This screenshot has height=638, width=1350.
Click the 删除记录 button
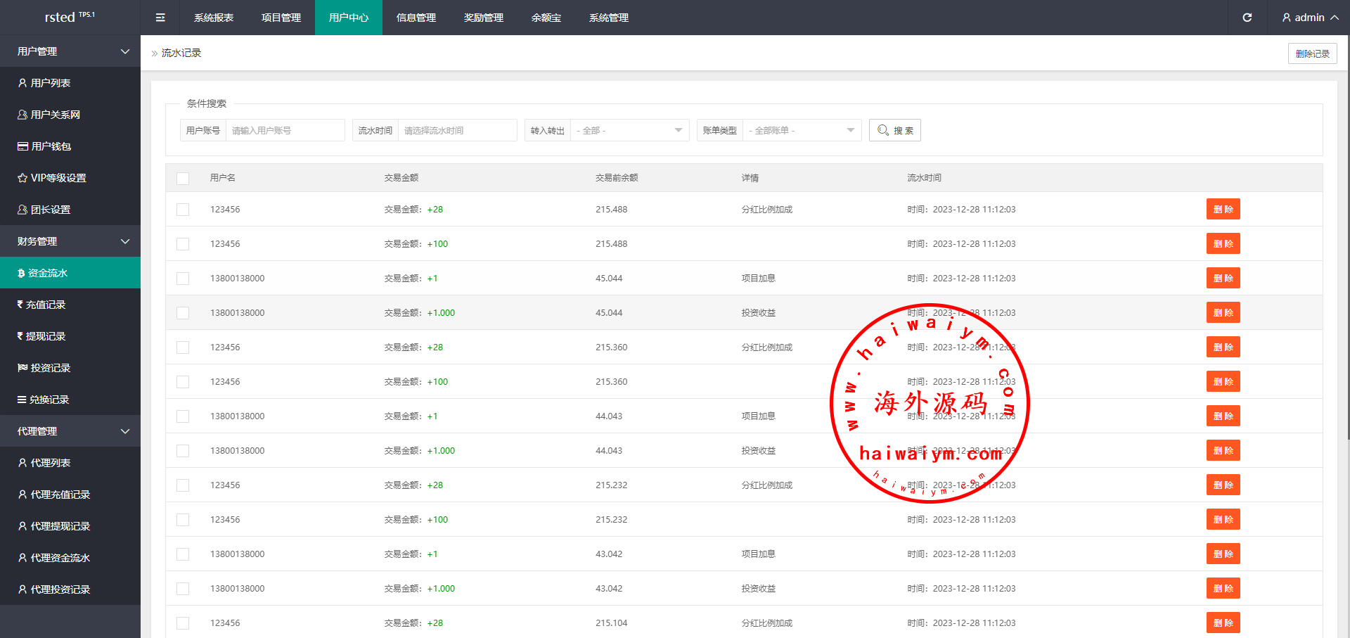(1312, 53)
